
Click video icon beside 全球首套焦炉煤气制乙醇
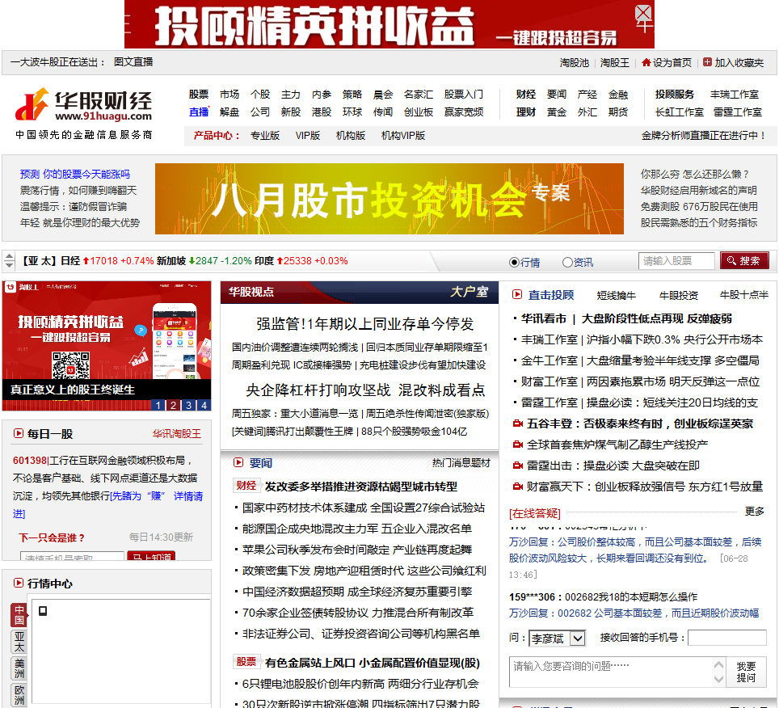[x=518, y=445]
